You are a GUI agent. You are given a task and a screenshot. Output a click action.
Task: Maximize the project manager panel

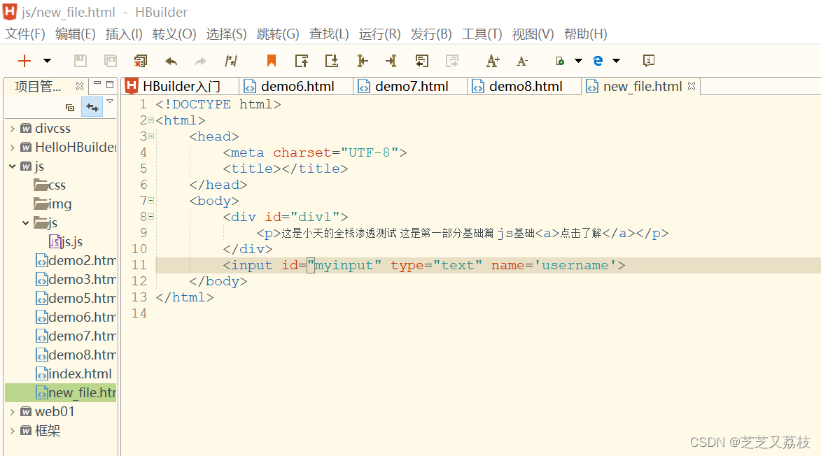110,84
